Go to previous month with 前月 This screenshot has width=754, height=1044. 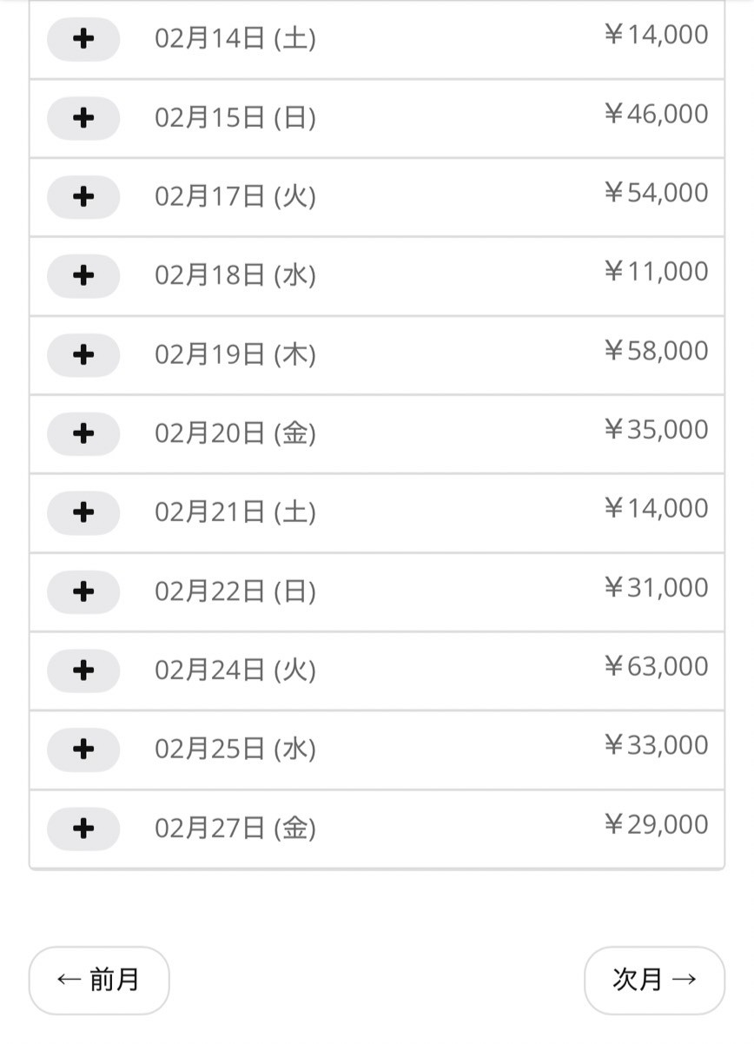click(99, 980)
